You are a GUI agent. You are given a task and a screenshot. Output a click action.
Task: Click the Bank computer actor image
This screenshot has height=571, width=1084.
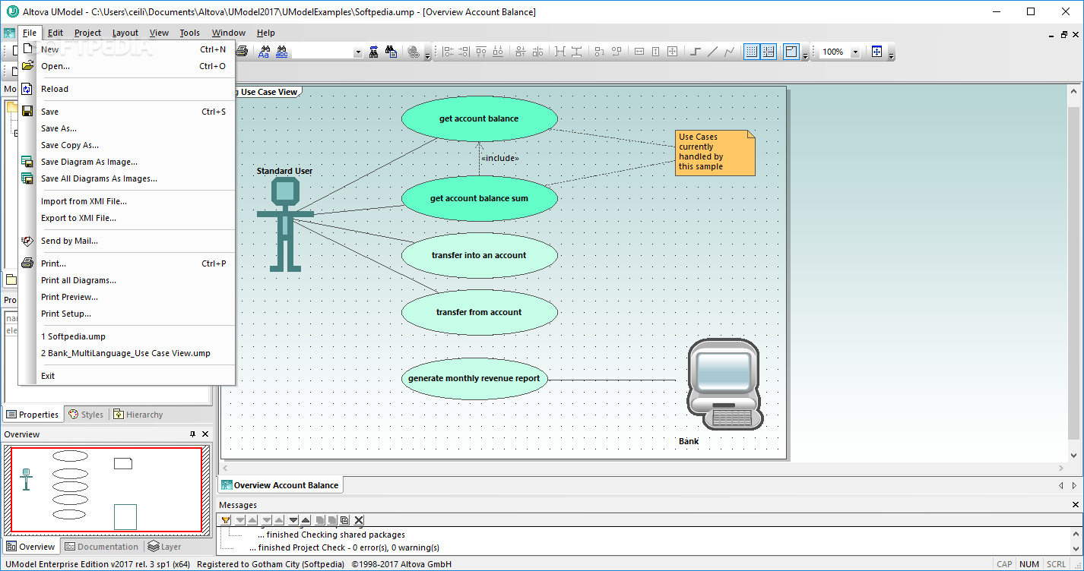[723, 385]
